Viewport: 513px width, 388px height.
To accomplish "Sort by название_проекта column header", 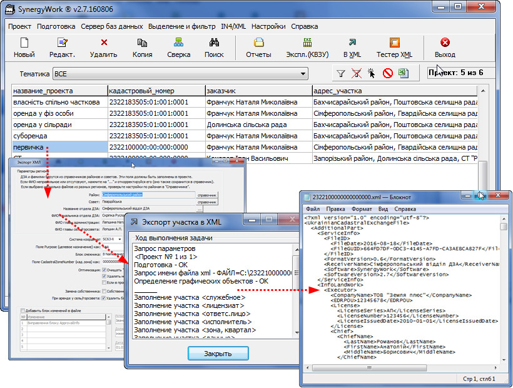I will (x=59, y=91).
